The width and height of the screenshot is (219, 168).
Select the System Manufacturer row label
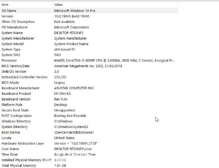coord(18,38)
